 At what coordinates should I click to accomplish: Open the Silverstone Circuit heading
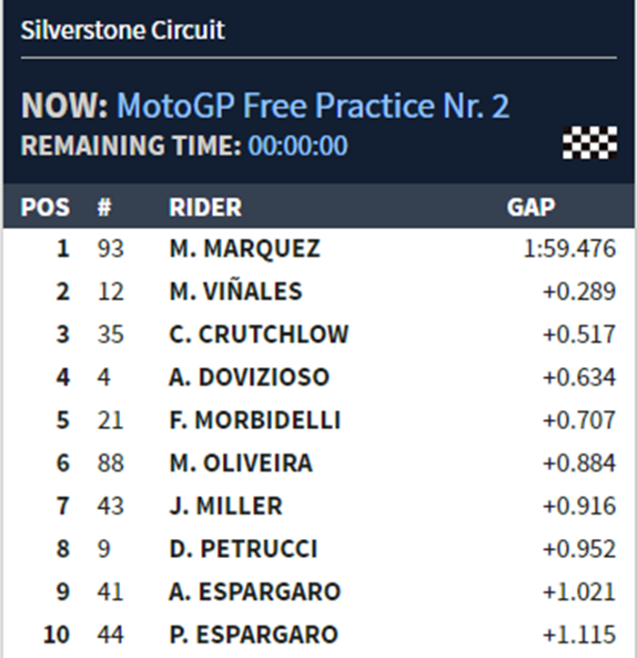coord(123,29)
